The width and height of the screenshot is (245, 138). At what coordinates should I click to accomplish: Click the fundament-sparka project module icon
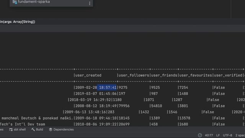[15, 2]
